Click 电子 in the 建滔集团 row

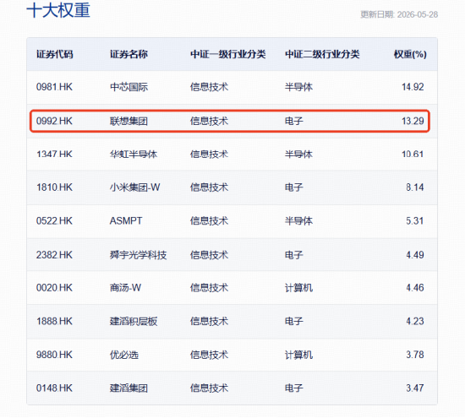pyautogui.click(x=294, y=388)
